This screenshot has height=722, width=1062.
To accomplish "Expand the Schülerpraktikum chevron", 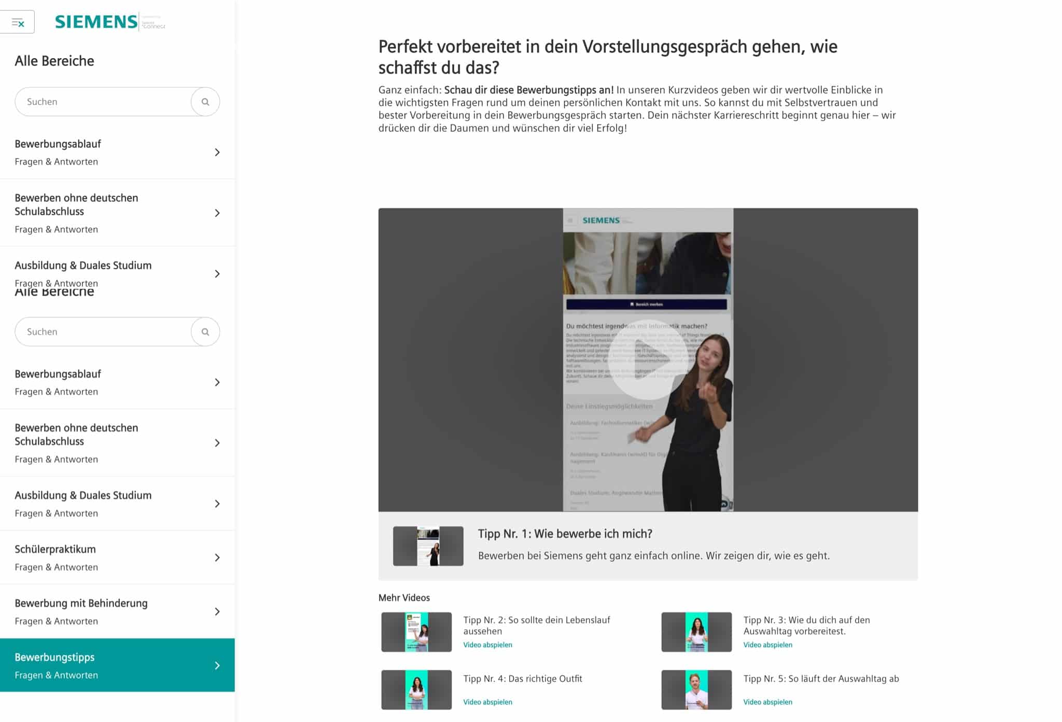I will tap(217, 558).
